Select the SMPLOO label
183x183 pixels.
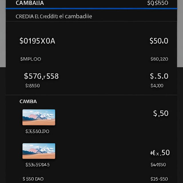pos(31,59)
